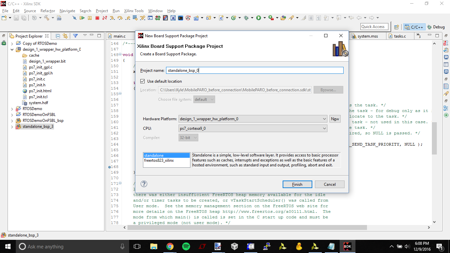Click Collapse All in Project Explorer

[58, 36]
